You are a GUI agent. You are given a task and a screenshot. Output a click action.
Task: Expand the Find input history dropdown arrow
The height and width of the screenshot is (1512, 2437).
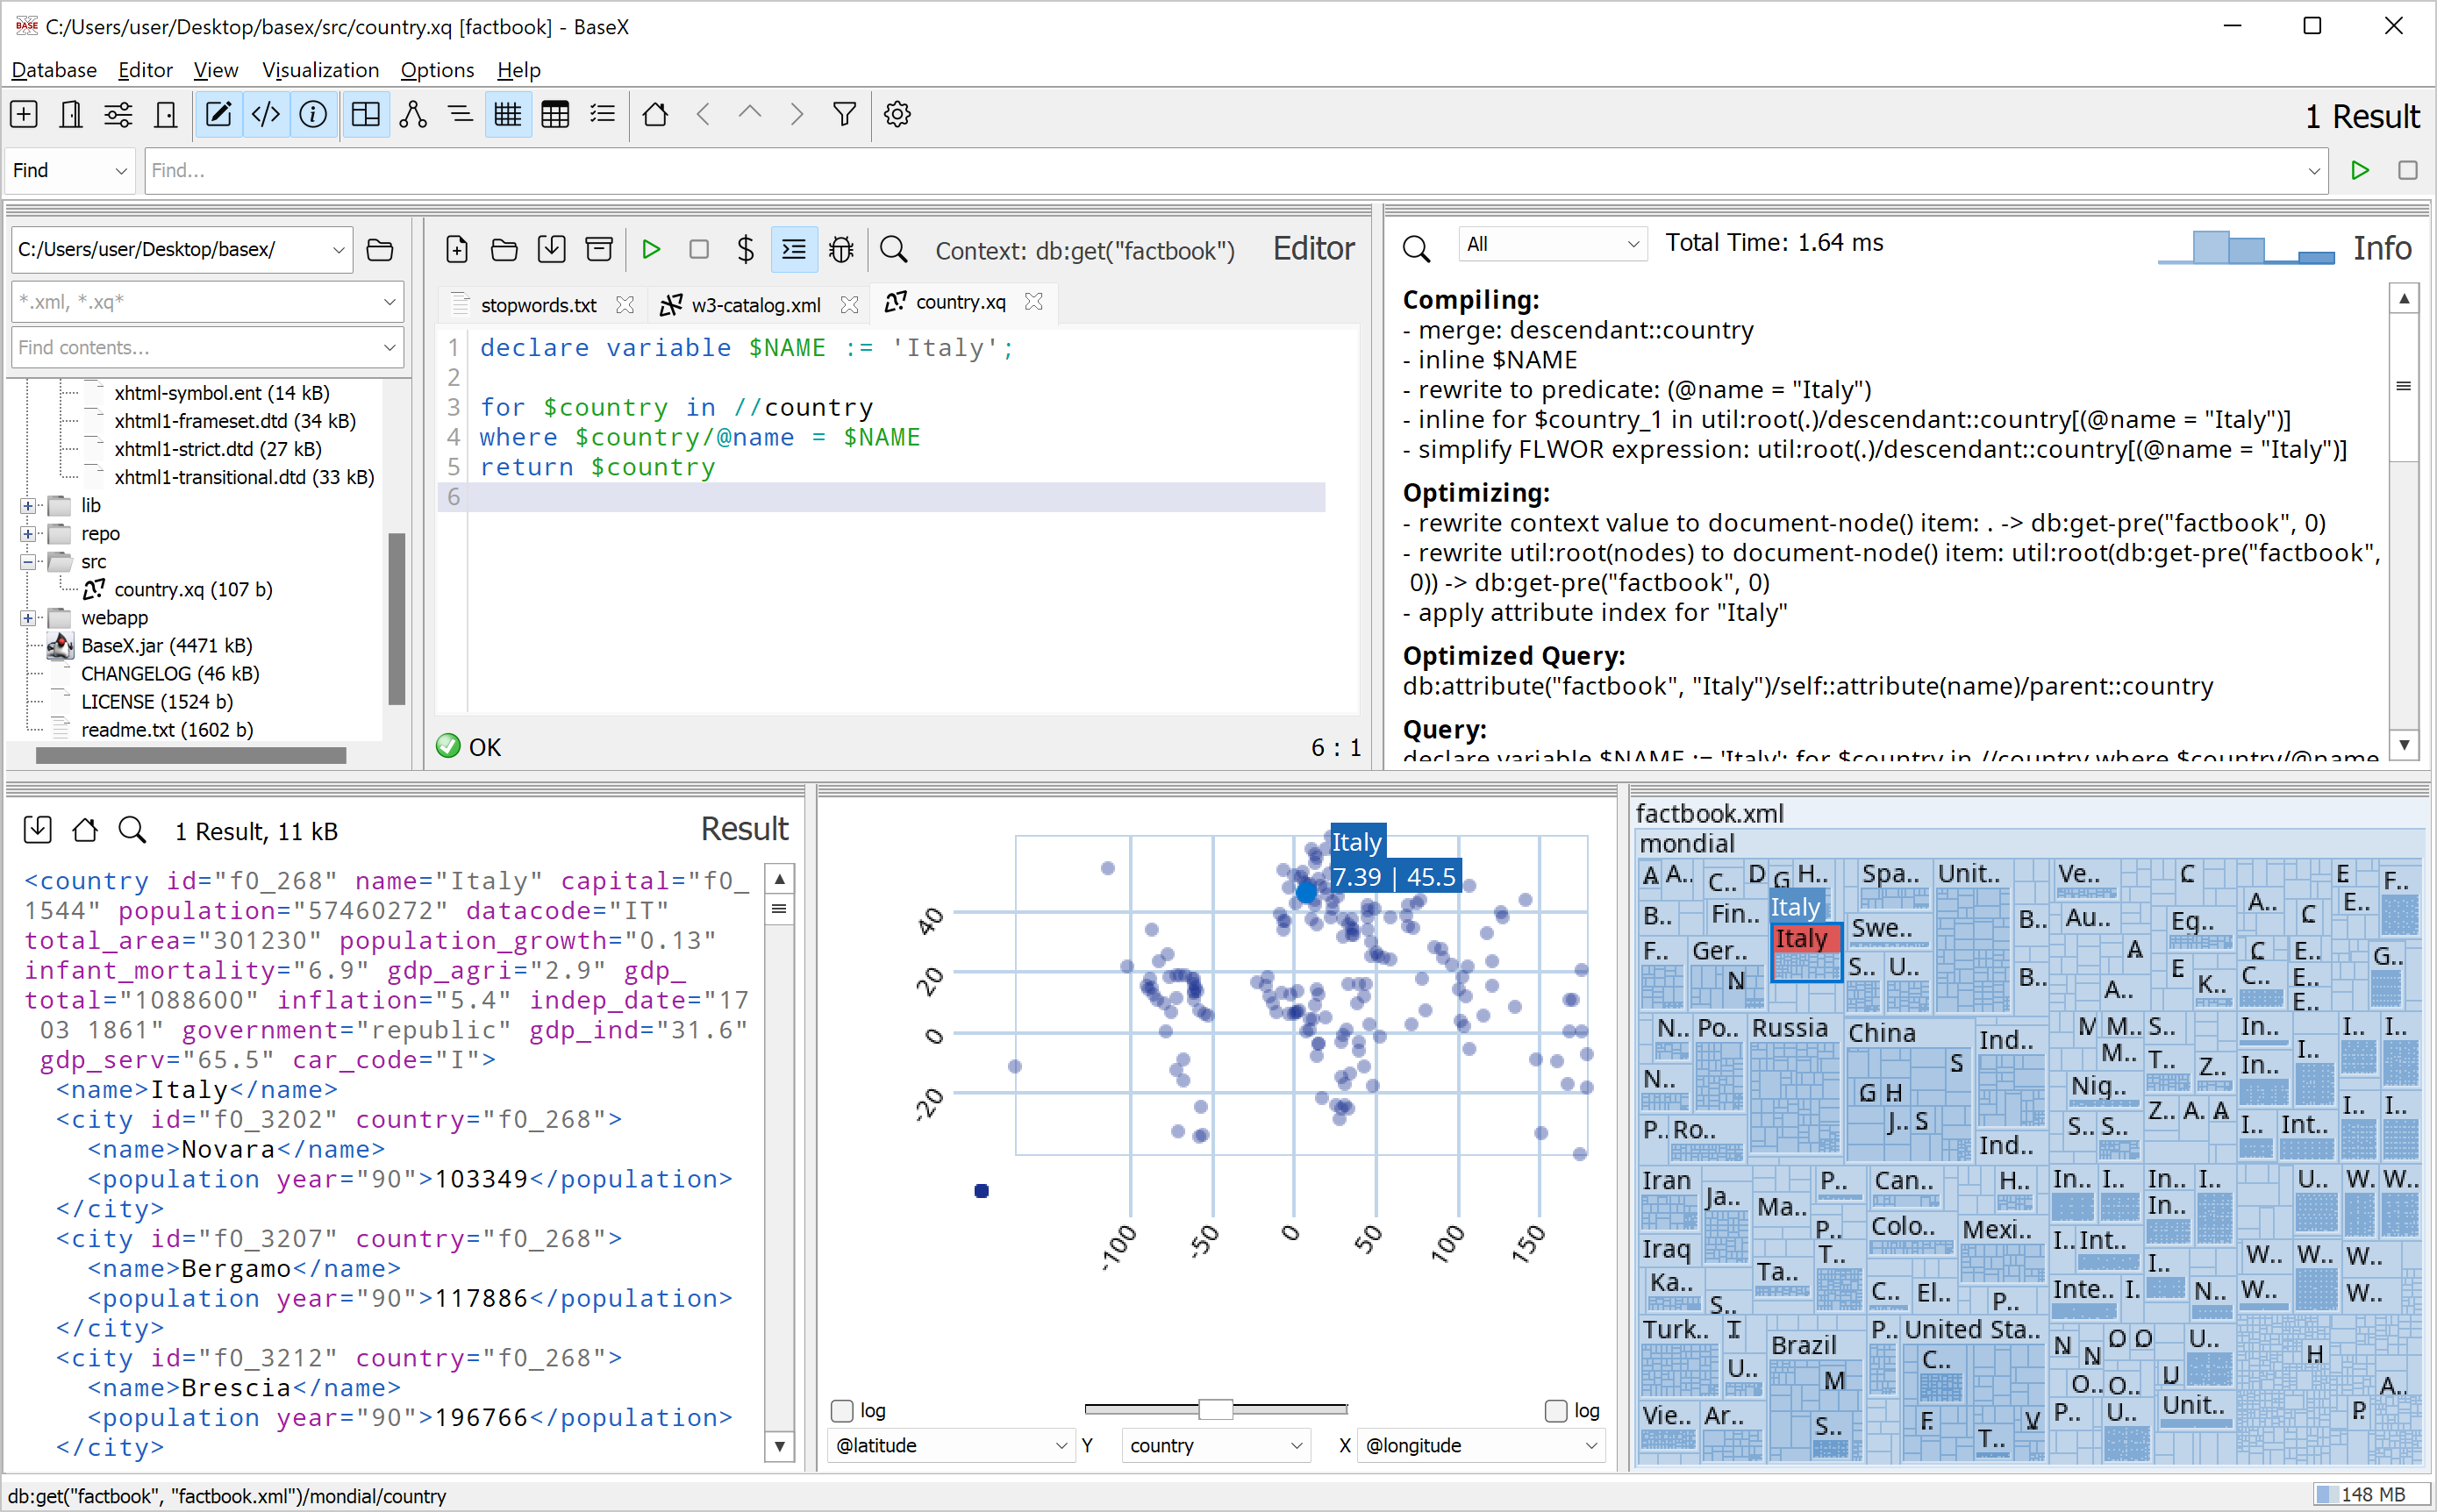point(2314,171)
